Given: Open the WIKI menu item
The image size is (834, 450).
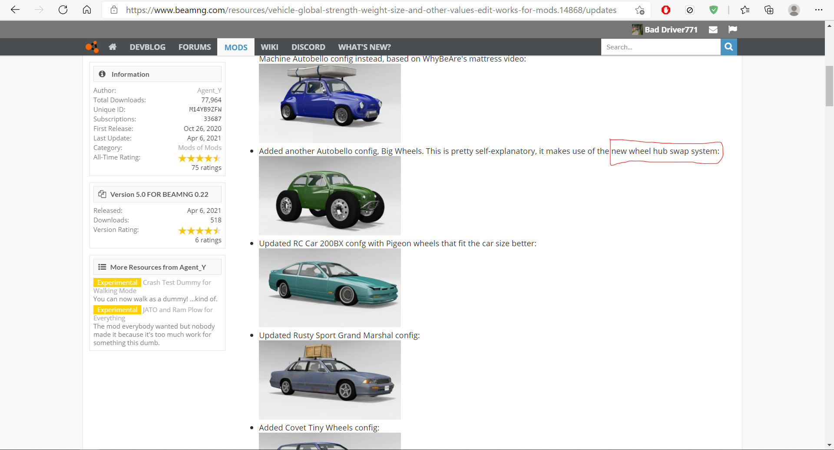Looking at the screenshot, I should [x=269, y=47].
